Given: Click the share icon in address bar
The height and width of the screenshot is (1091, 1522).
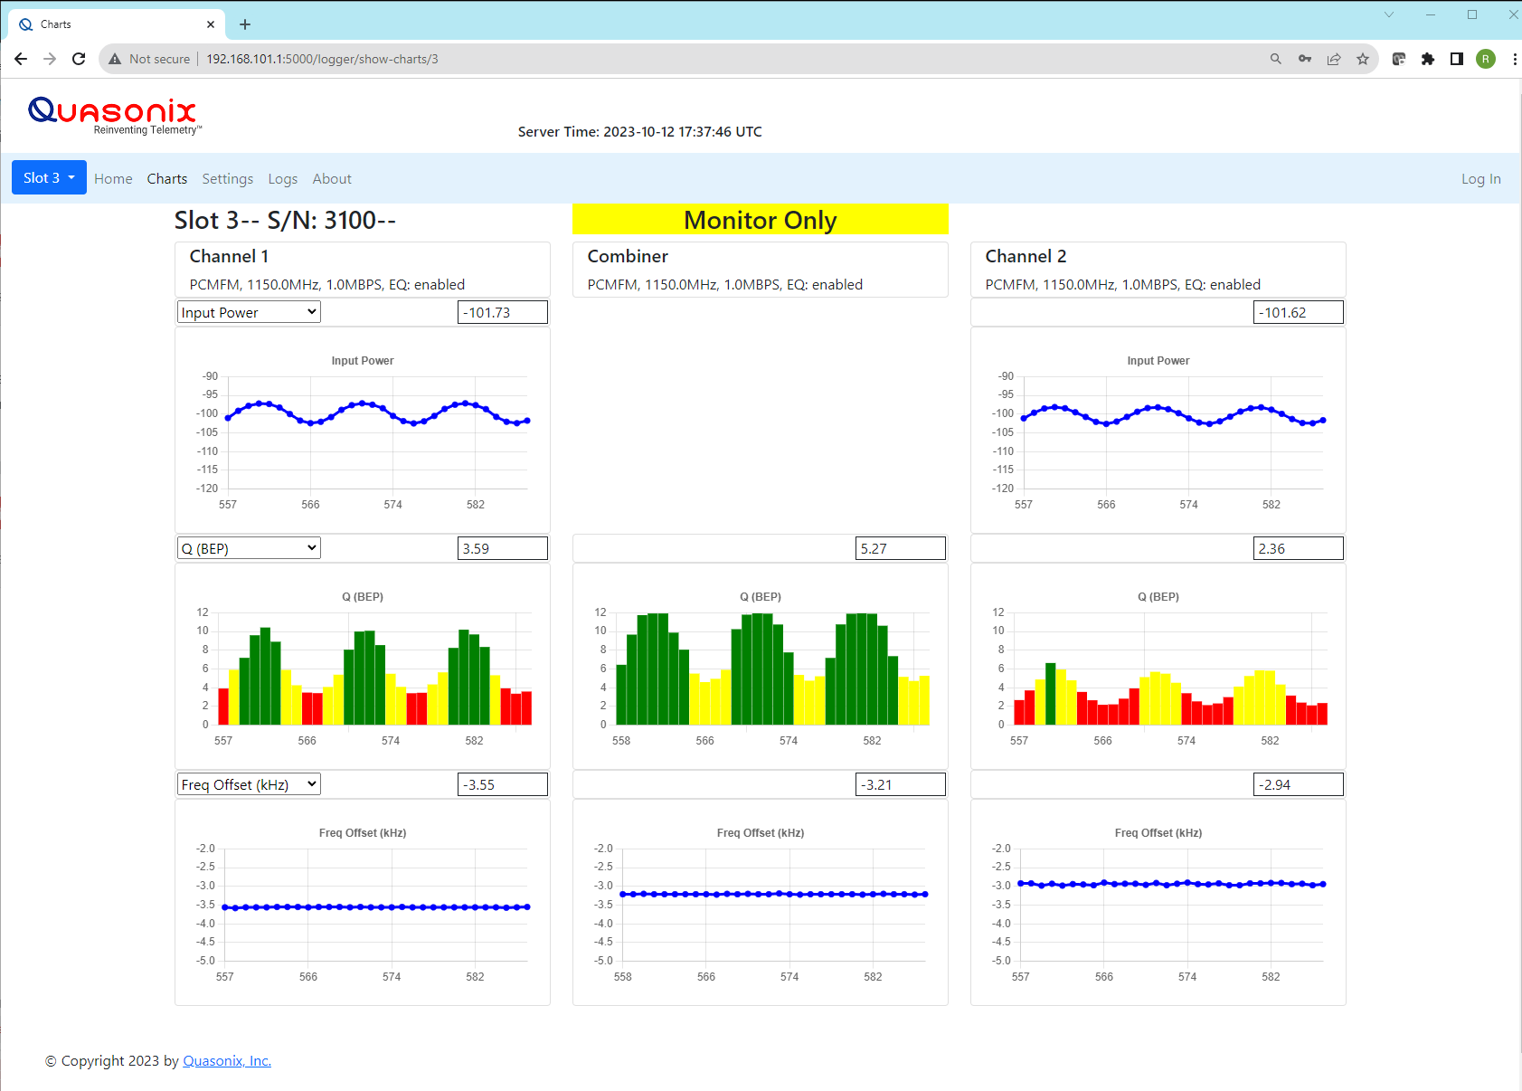Looking at the screenshot, I should pos(1334,59).
